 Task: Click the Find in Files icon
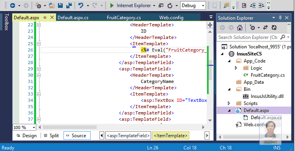226,6
